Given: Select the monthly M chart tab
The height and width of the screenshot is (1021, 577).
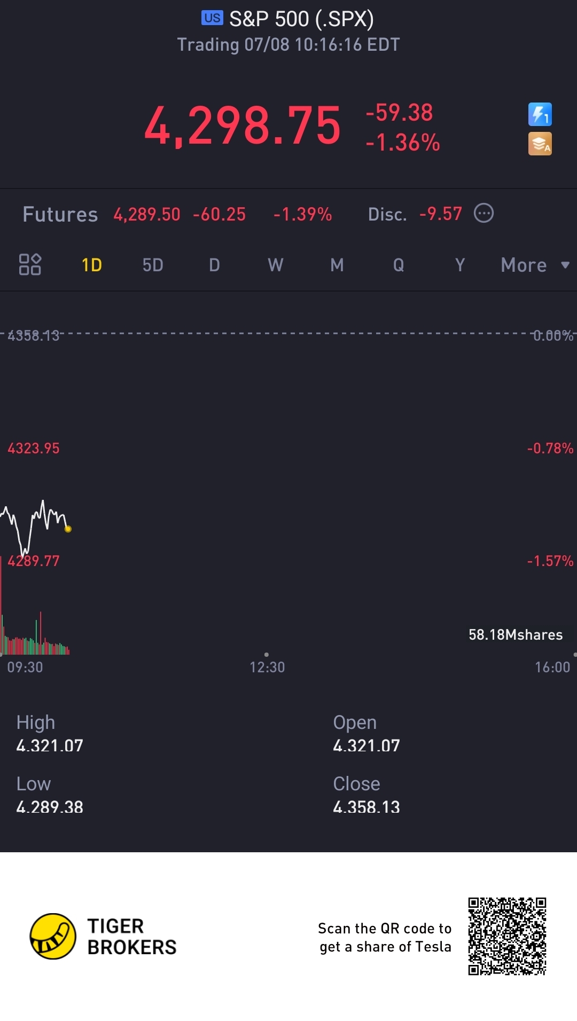Looking at the screenshot, I should [337, 265].
